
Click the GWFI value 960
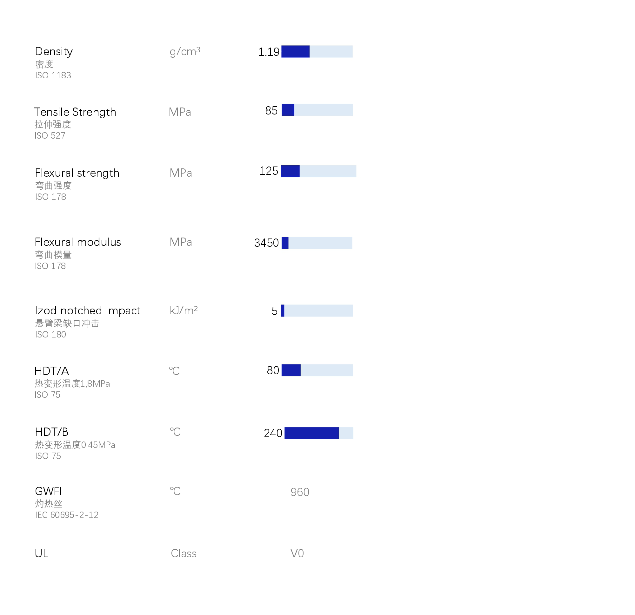[300, 492]
